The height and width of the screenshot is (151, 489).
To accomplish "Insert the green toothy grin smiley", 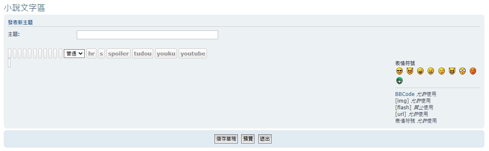I will [399, 81].
